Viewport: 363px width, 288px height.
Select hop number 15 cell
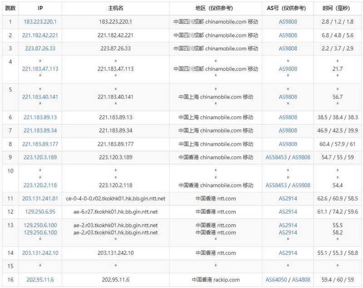[x=10, y=266]
